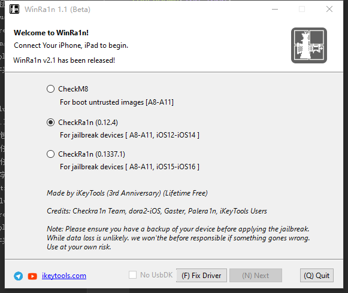The height and width of the screenshot is (293, 348).
Task: Click the maximize window button
Action: (x=302, y=10)
